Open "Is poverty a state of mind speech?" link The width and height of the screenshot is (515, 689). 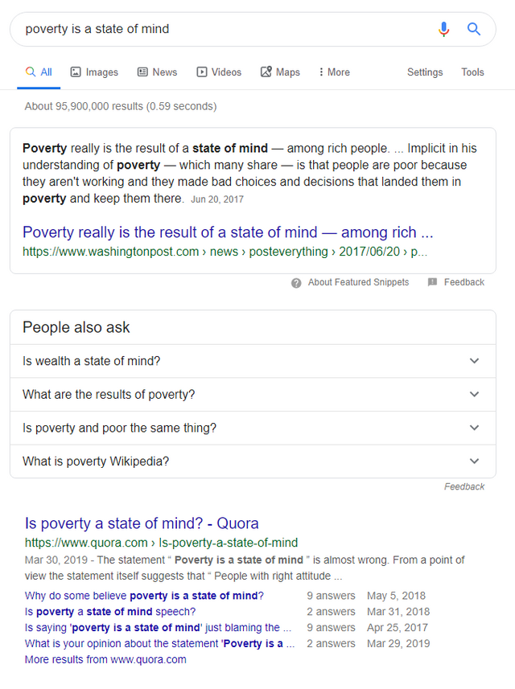(x=110, y=612)
